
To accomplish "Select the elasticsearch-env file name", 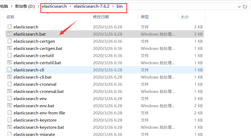I will (30, 98).
